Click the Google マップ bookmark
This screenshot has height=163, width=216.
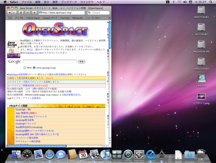[x=50, y=18]
